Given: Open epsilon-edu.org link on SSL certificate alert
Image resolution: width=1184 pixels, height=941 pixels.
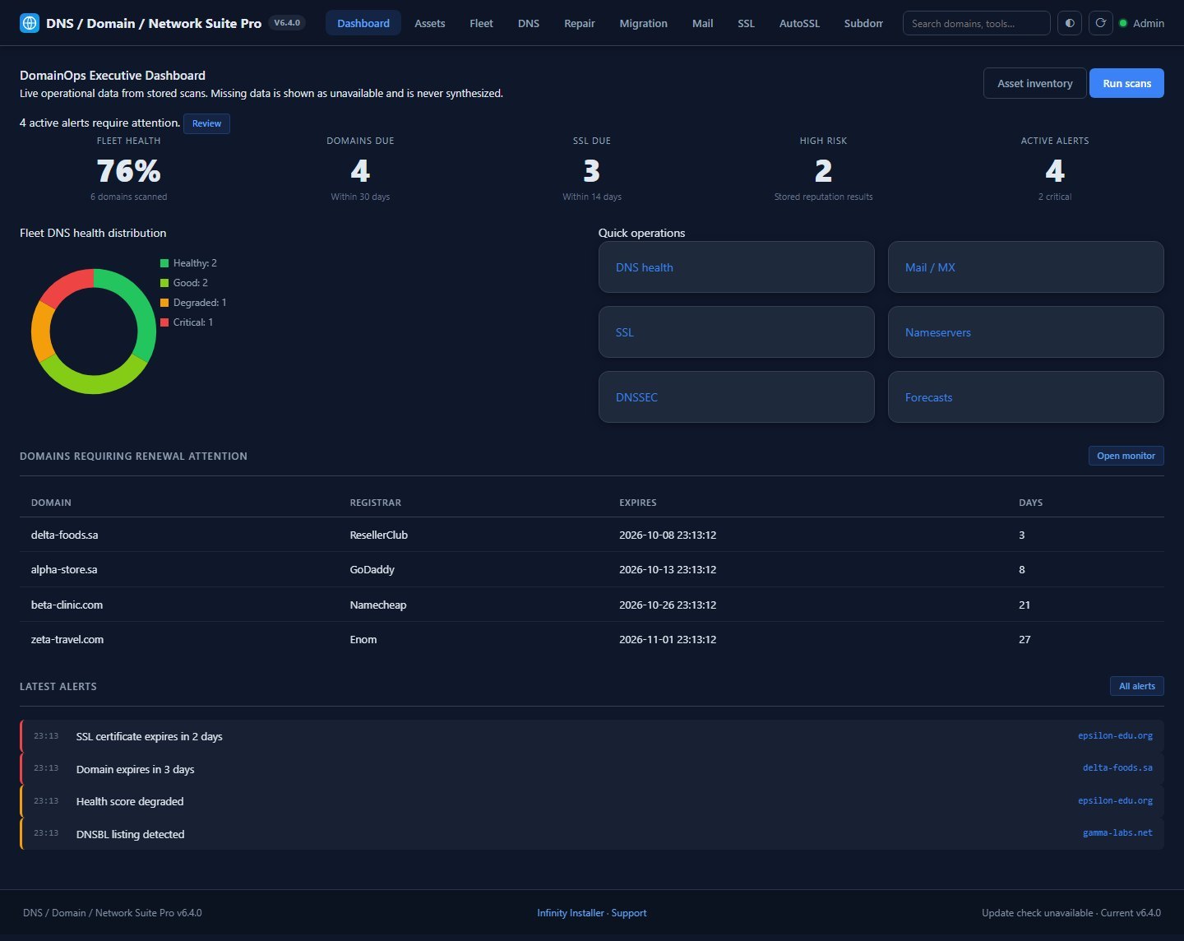Looking at the screenshot, I should click(1115, 736).
